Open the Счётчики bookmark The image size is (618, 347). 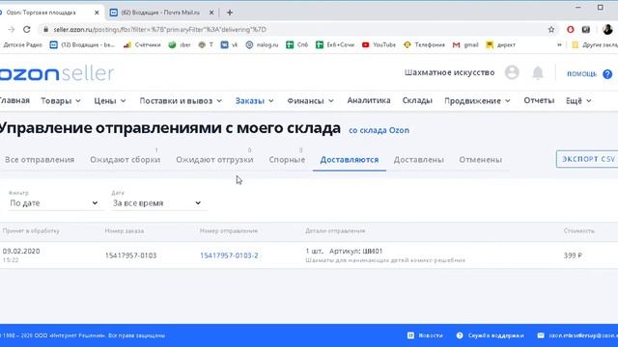[142, 45]
